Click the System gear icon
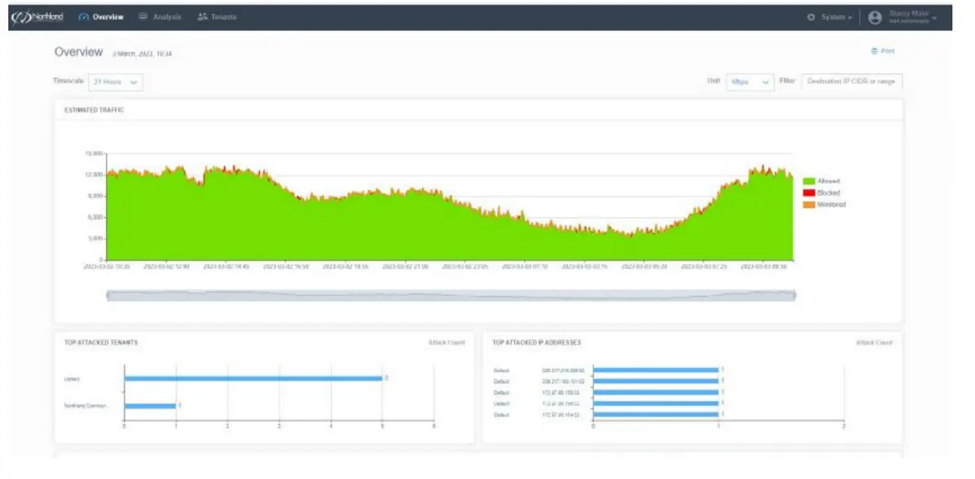Viewport: 975px width, 479px height. click(812, 17)
